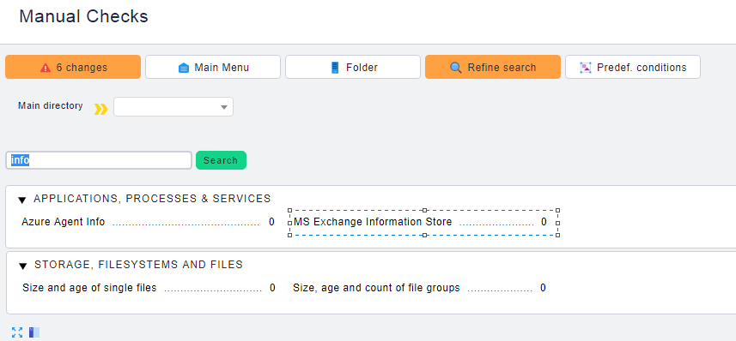Click the APPLICATIONS, PROCESSES & SERVICES heading

[x=152, y=199]
